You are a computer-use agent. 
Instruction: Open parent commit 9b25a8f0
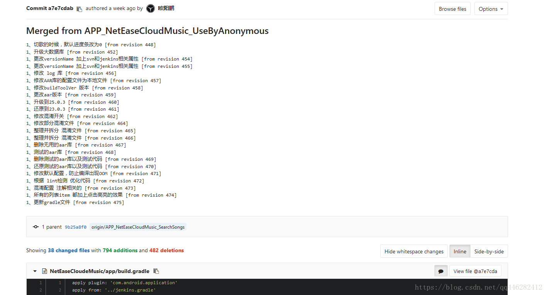(76, 227)
